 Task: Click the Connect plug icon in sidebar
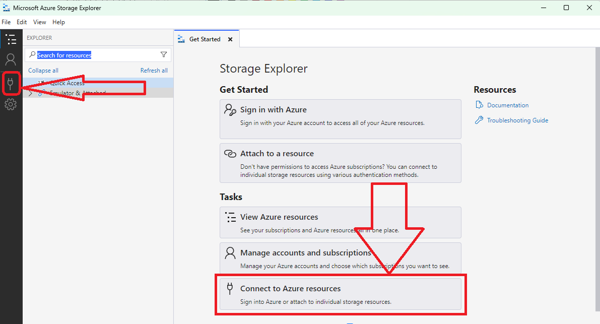click(11, 83)
